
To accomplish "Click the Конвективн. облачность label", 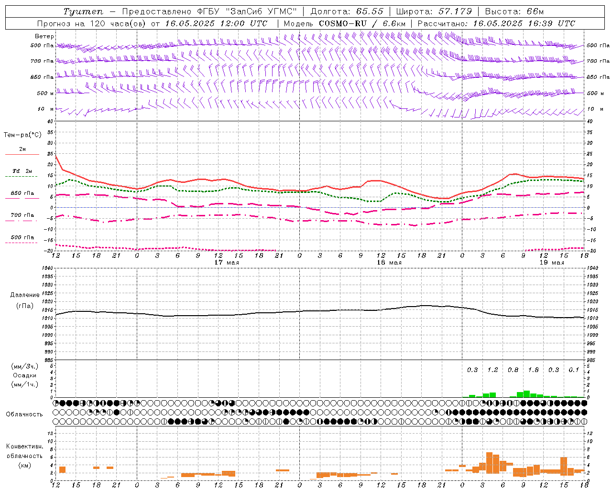I will click(24, 456).
